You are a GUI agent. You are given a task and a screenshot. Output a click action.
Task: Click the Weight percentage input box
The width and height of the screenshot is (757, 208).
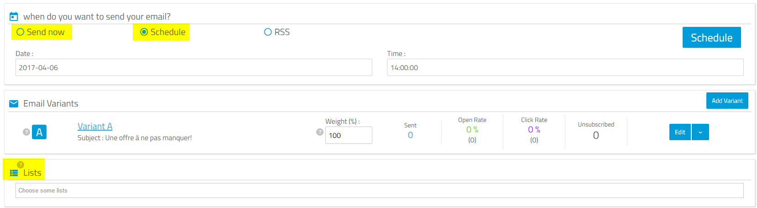(x=349, y=135)
